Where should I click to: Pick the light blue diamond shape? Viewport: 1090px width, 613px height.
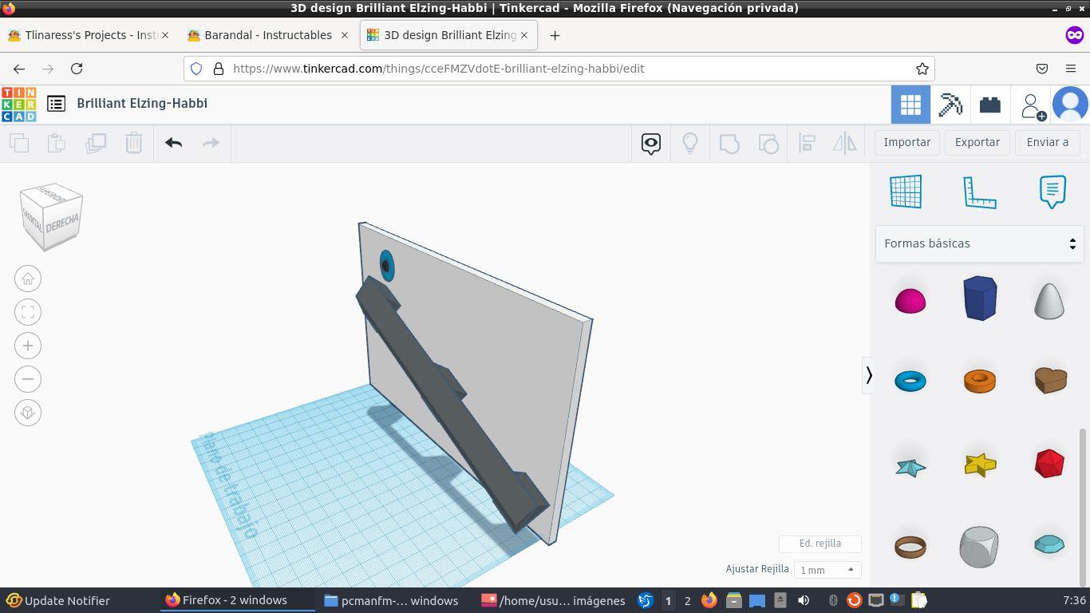(1049, 544)
